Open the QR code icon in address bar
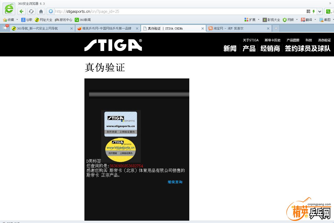Image resolution: width=334 pixels, height=223 pixels. pos(308,12)
